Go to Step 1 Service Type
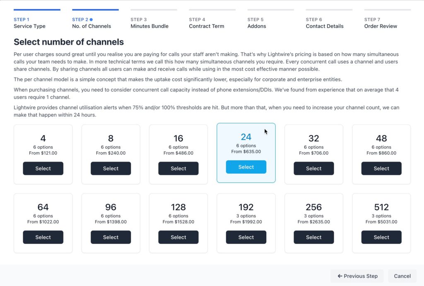The height and width of the screenshot is (286, 424). [29, 23]
